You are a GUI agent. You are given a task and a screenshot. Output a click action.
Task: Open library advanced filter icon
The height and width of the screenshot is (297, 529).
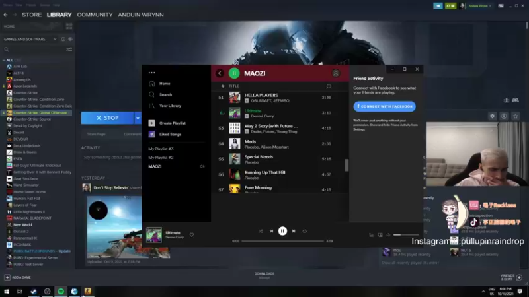[69, 49]
